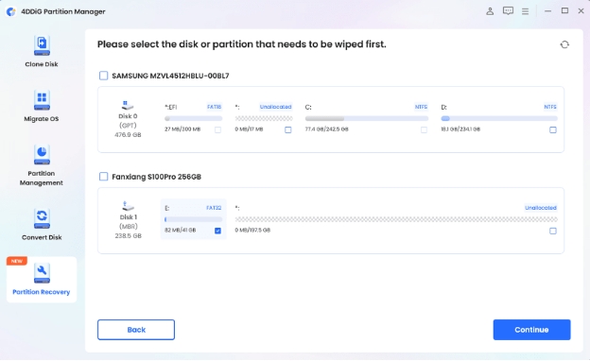Check the D: partition checkbox
The image size is (590, 361).
(553, 129)
